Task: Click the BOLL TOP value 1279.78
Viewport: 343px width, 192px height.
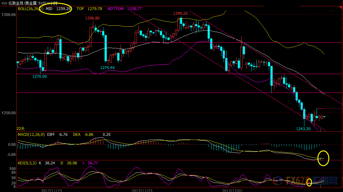Action: [x=95, y=9]
